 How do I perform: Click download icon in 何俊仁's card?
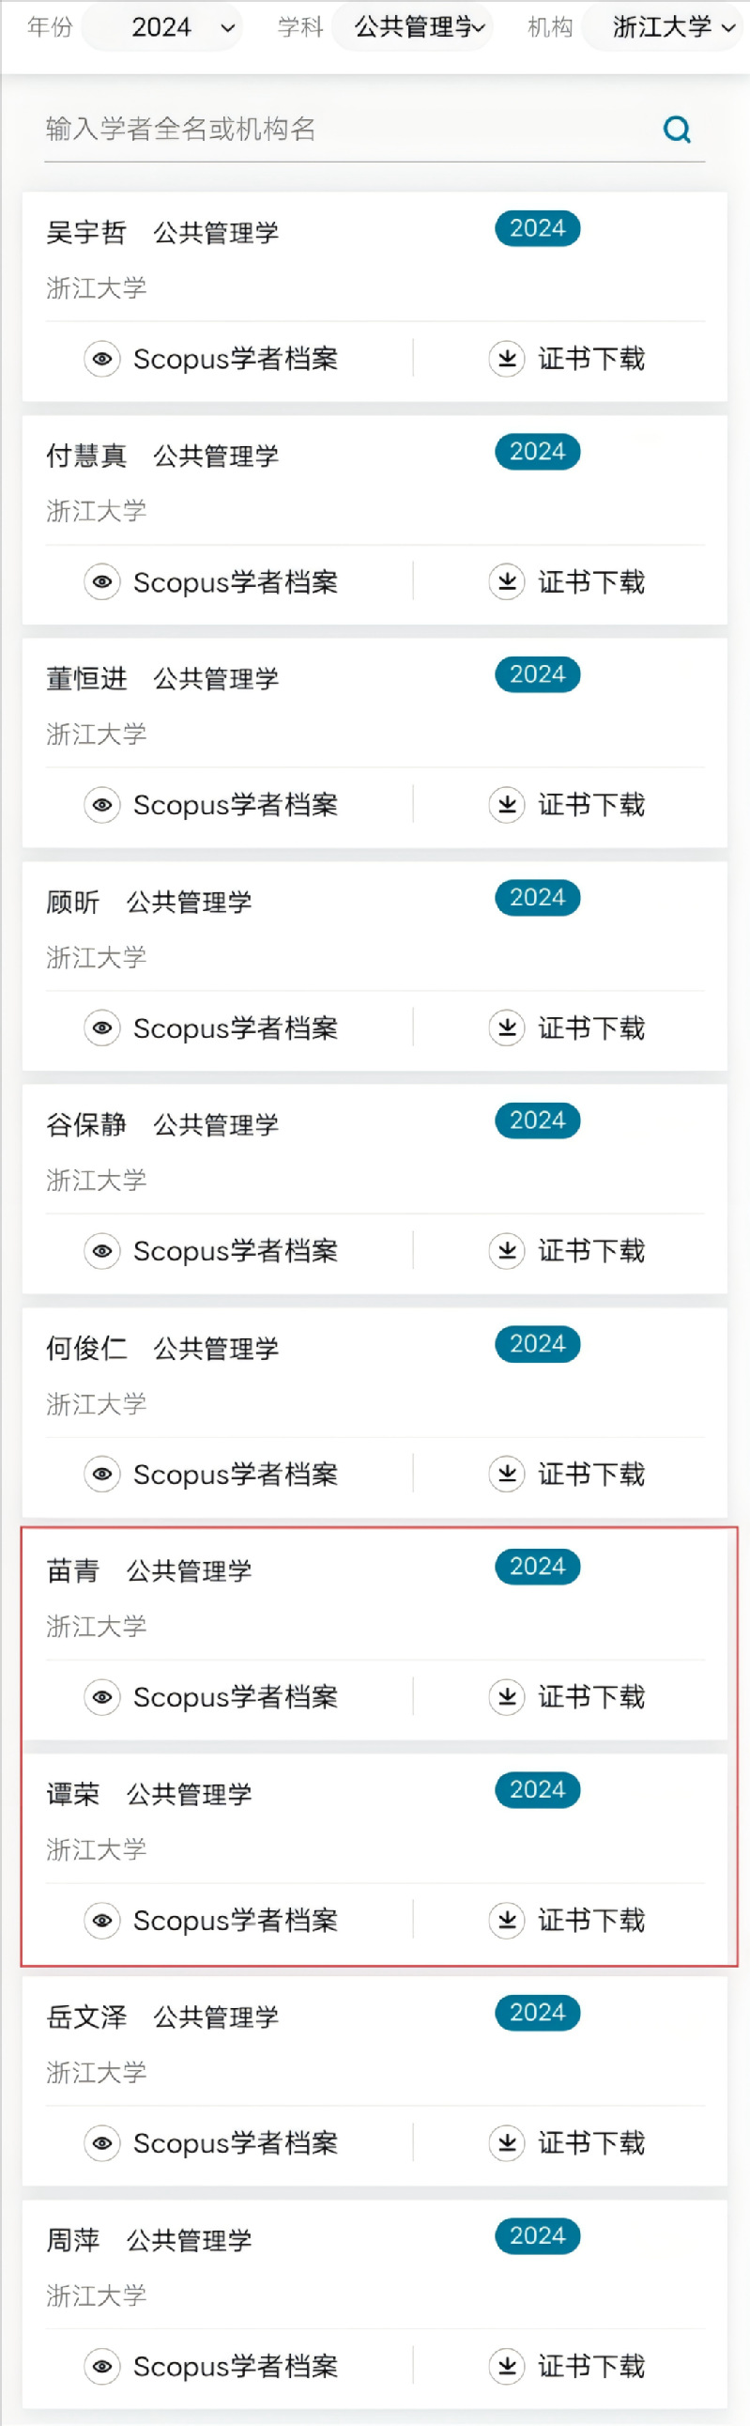506,1474
